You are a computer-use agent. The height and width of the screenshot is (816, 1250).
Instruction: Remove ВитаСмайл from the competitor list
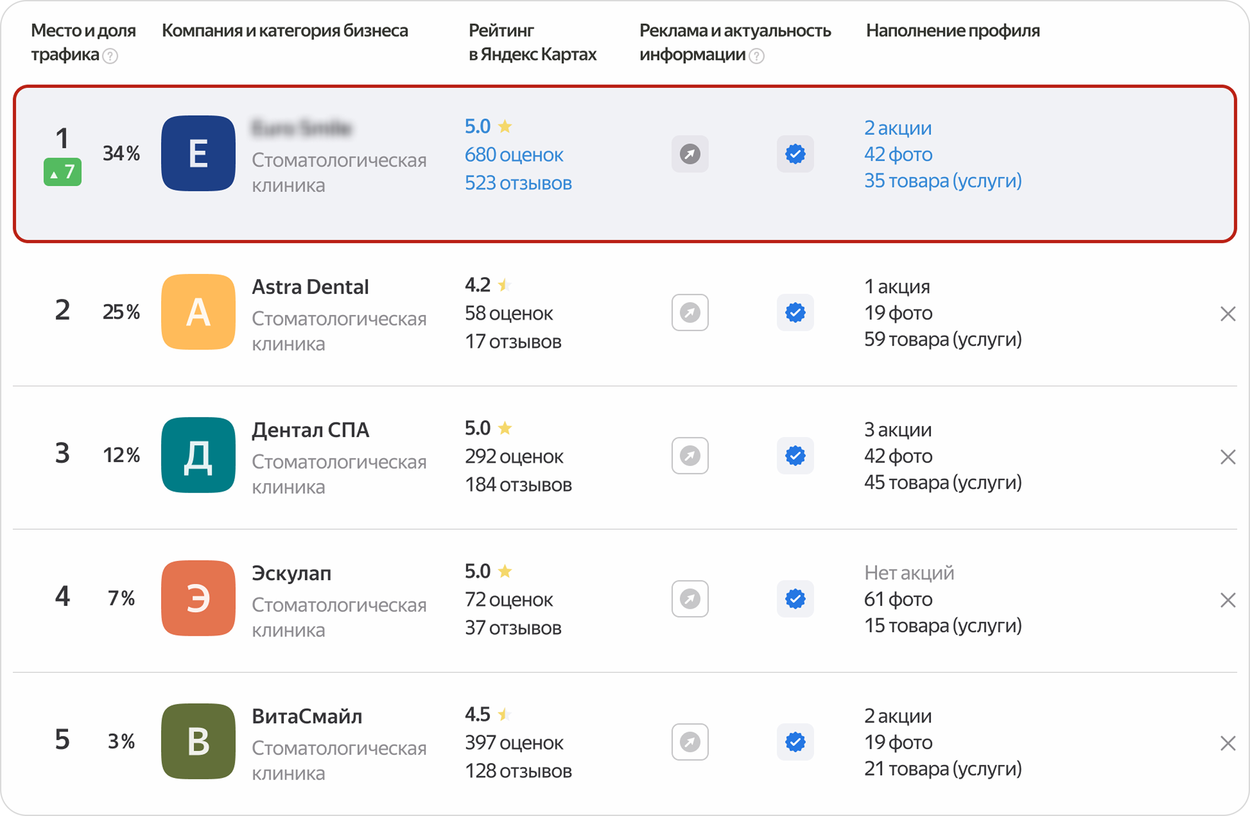point(1227,743)
